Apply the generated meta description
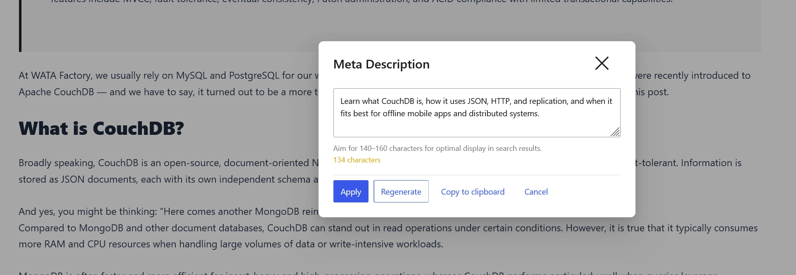 351,191
